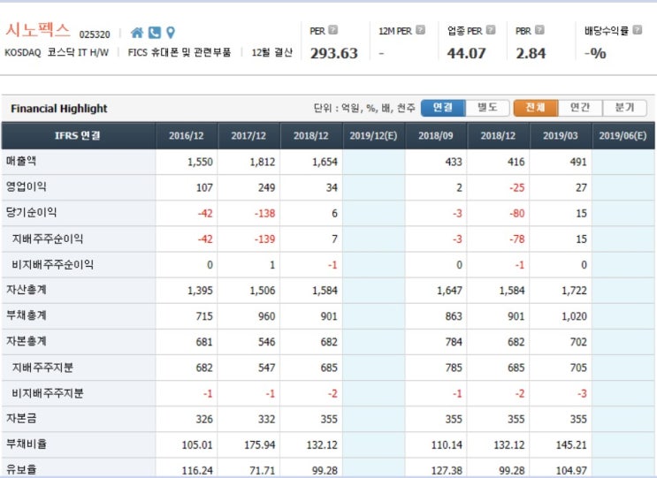Click the 자본금 row label
This screenshot has height=478, width=657.
coord(21,418)
